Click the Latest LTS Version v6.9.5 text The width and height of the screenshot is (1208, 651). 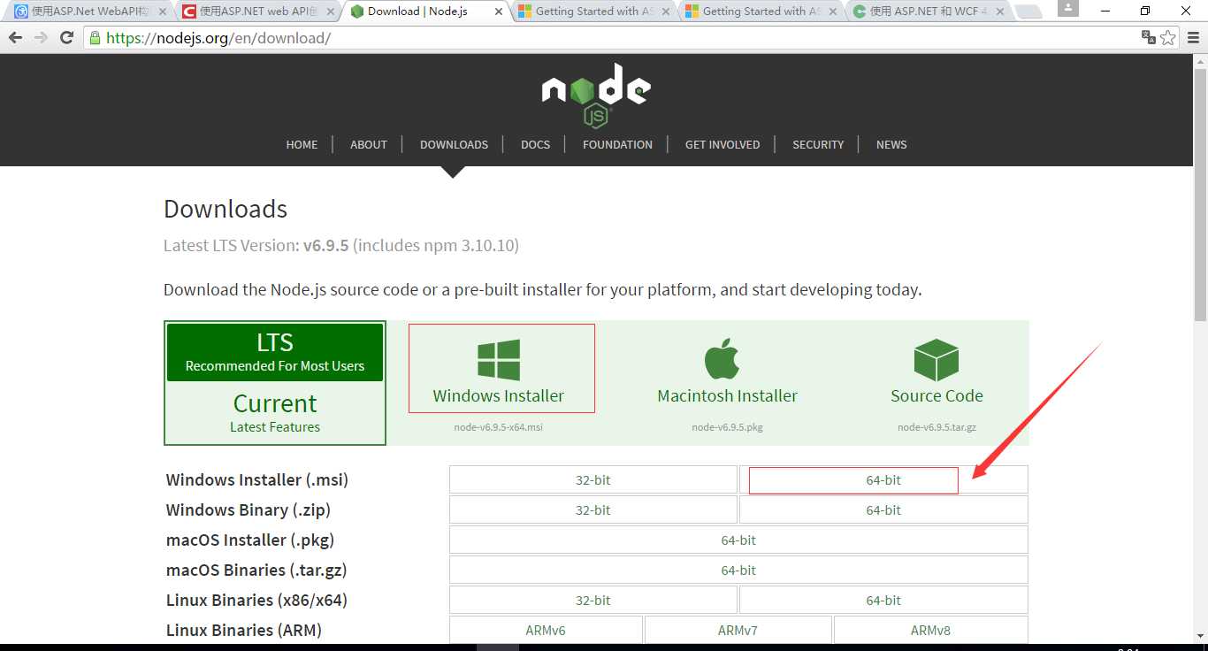coord(341,246)
